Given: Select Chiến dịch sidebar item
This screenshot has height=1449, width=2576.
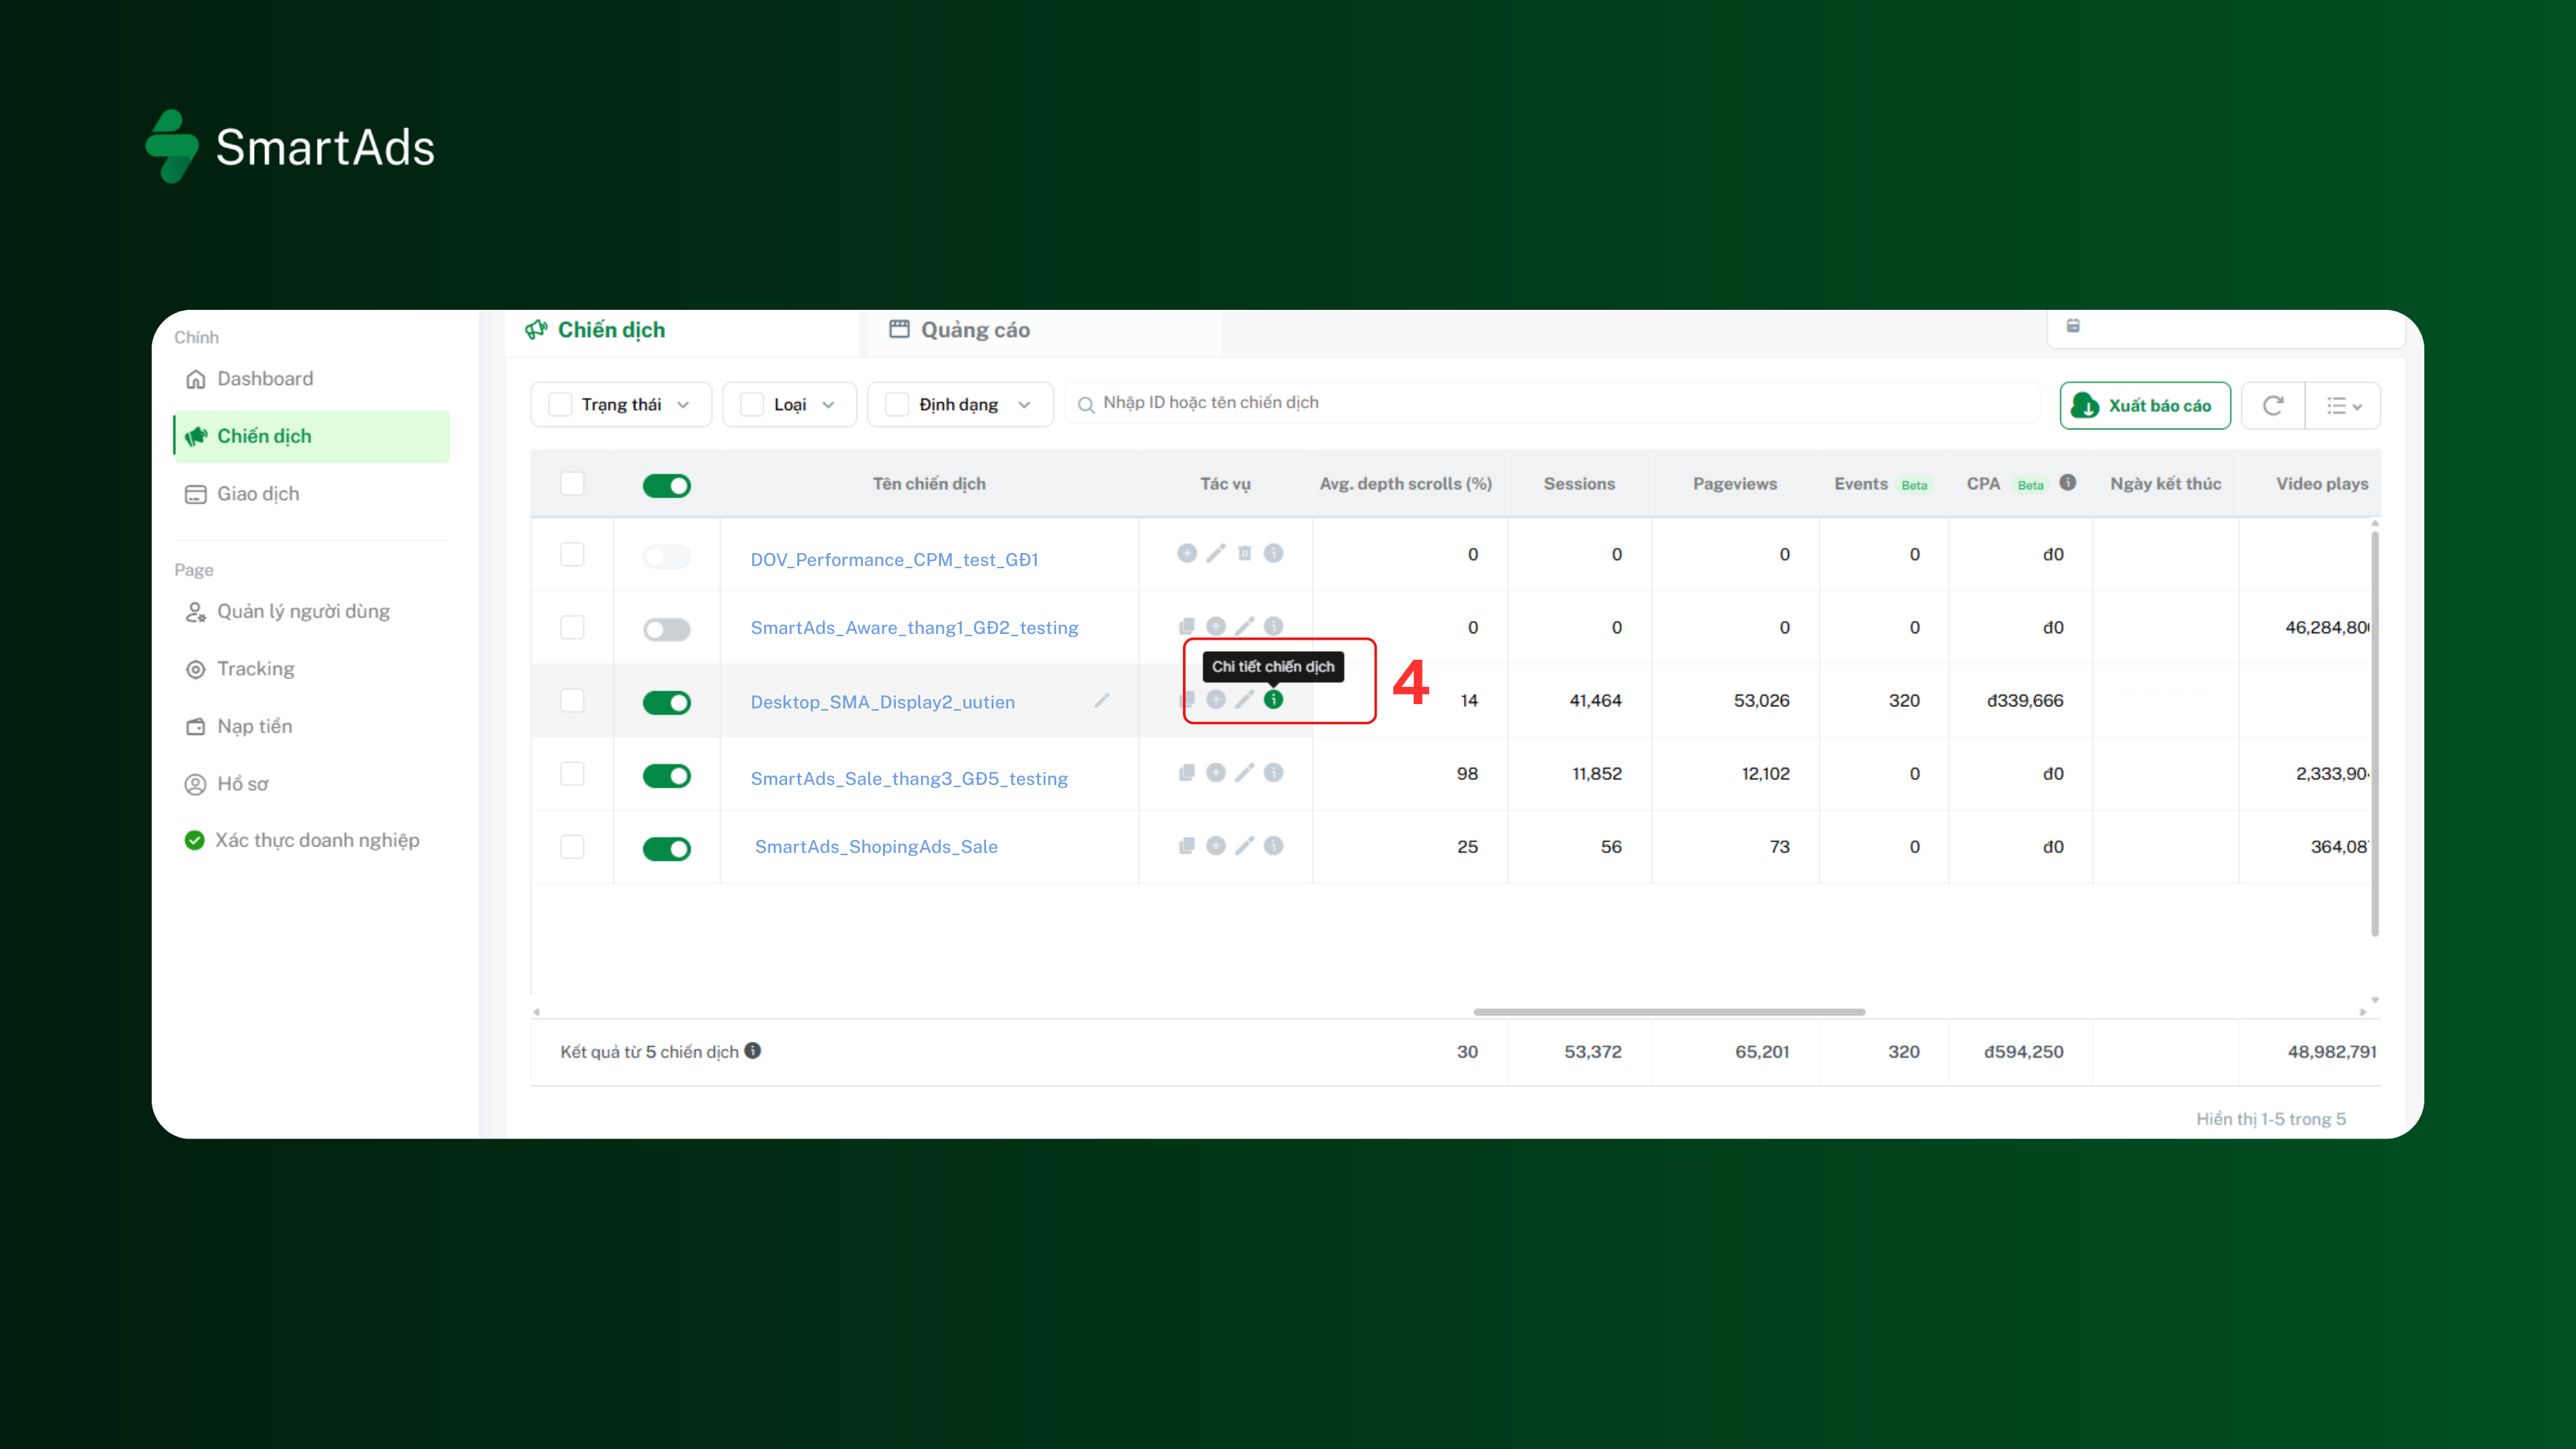Looking at the screenshot, I should tap(312, 436).
